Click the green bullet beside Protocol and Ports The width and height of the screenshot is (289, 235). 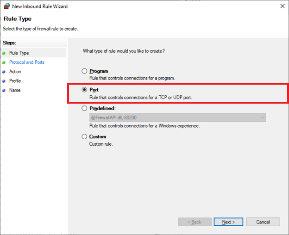click(x=4, y=62)
